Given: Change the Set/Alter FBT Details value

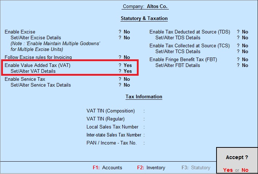Looking at the screenshot, I should 245,65.
